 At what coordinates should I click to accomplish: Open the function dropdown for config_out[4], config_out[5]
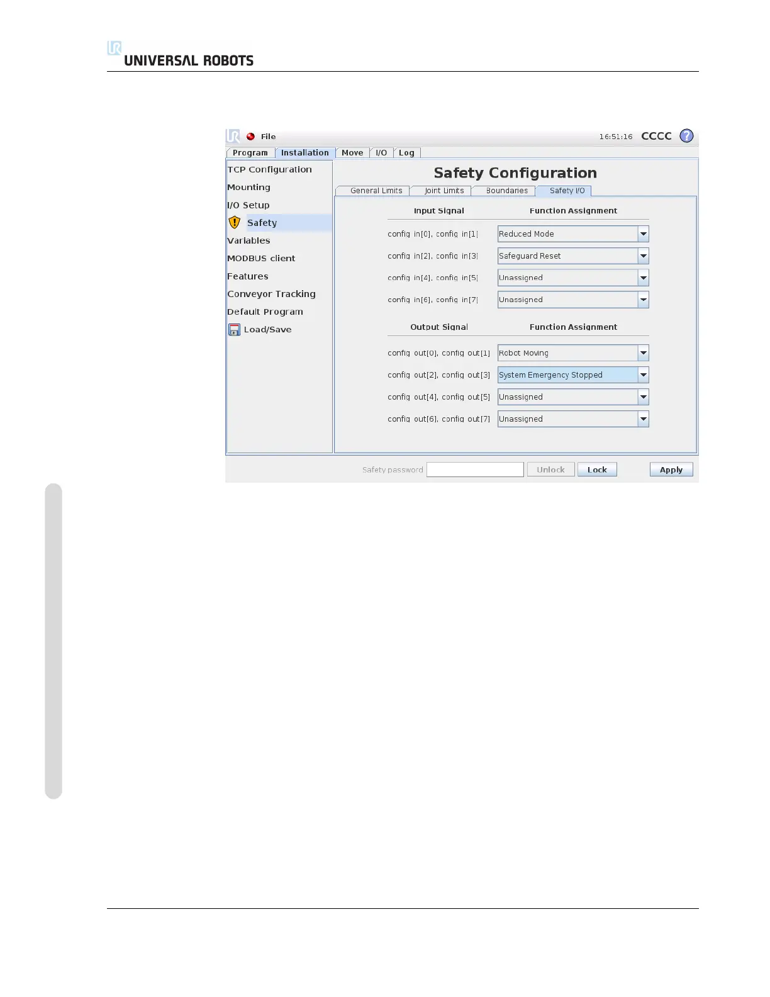573,397
